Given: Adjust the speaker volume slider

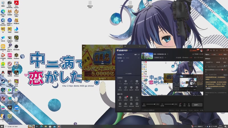Looking at the screenshot, I should tap(169, 104).
